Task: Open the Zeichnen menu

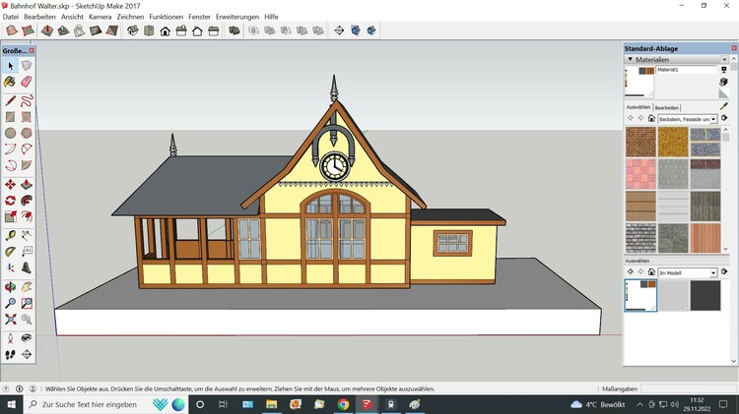Action: click(x=130, y=17)
